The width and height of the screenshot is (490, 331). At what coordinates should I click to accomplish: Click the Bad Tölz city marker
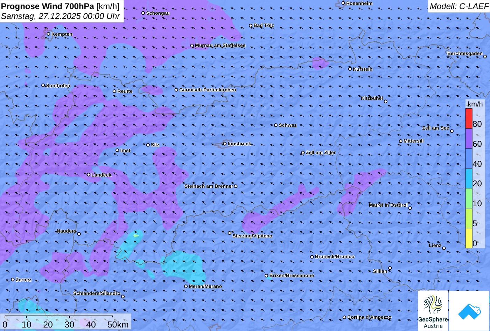point(251,26)
